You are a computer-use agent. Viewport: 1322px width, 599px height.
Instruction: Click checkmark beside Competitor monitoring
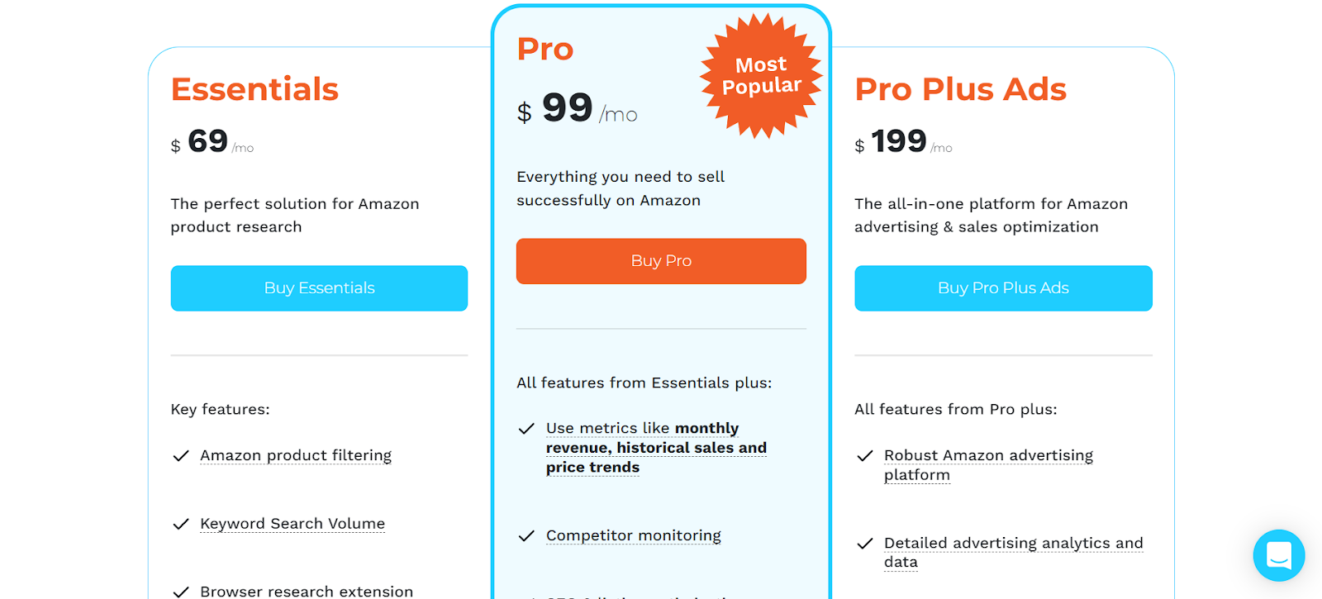[x=526, y=536]
